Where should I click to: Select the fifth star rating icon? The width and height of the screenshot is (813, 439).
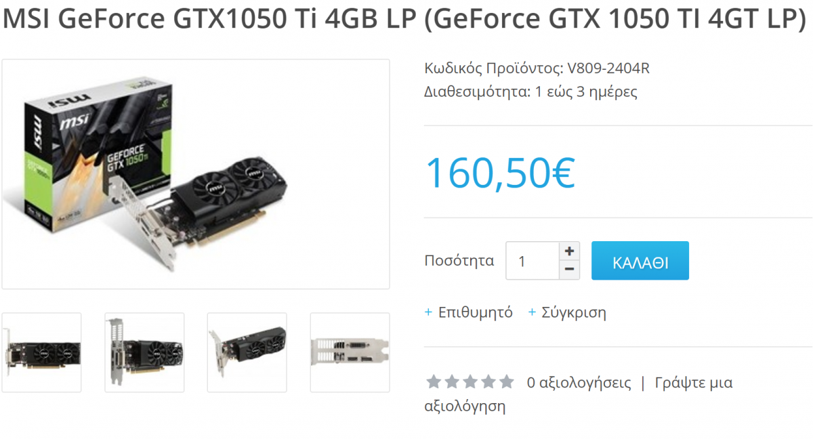coord(507,382)
